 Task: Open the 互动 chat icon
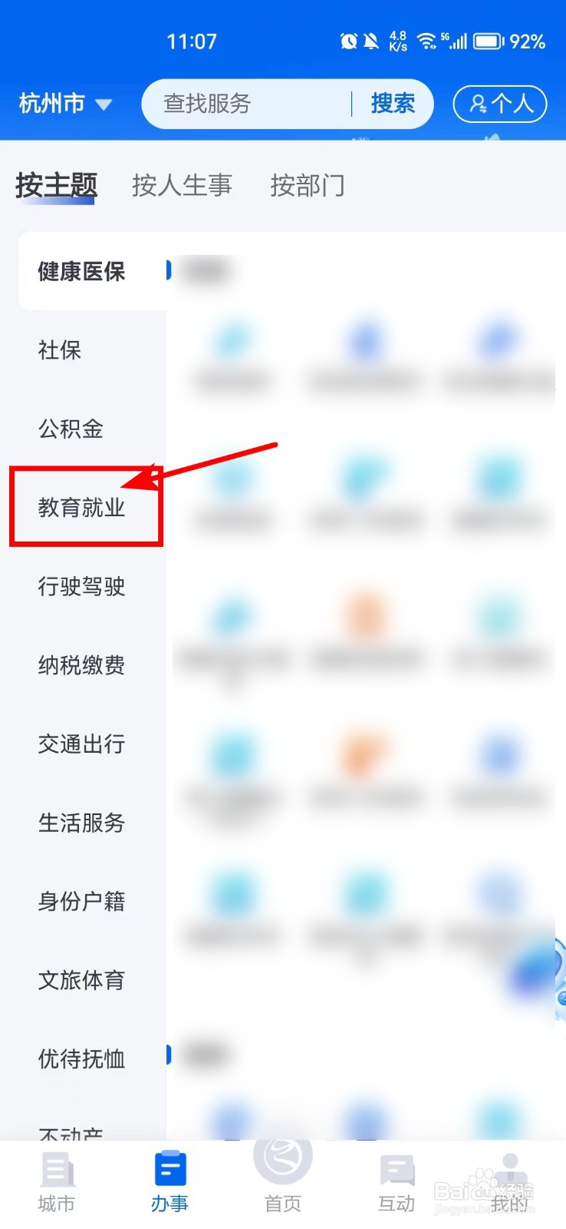[397, 1171]
